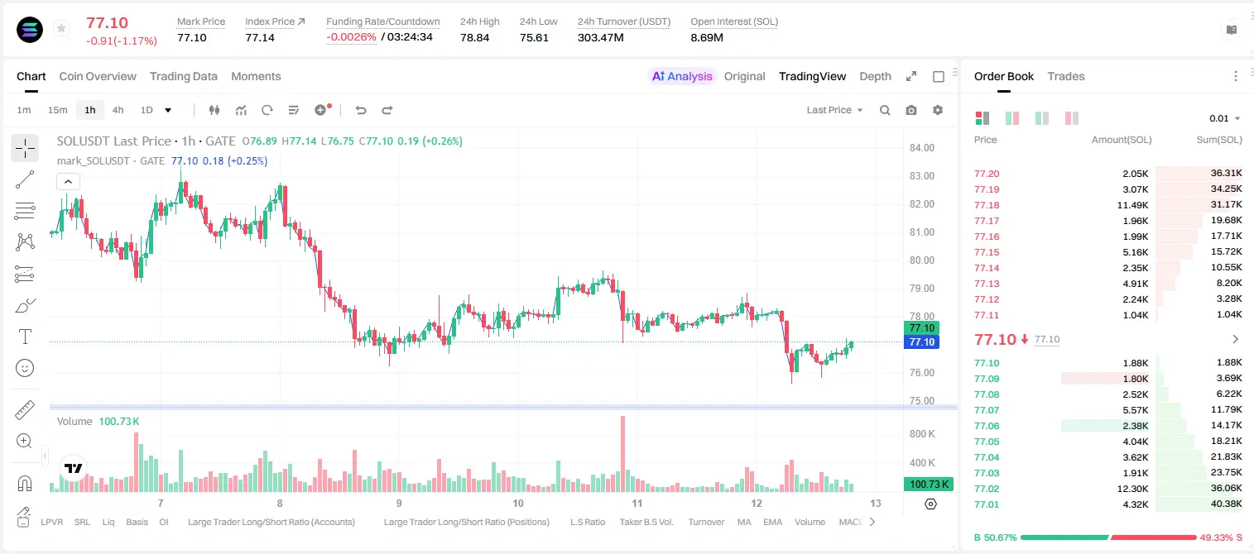
Task: Select the 4h timeframe
Action: pyautogui.click(x=118, y=110)
